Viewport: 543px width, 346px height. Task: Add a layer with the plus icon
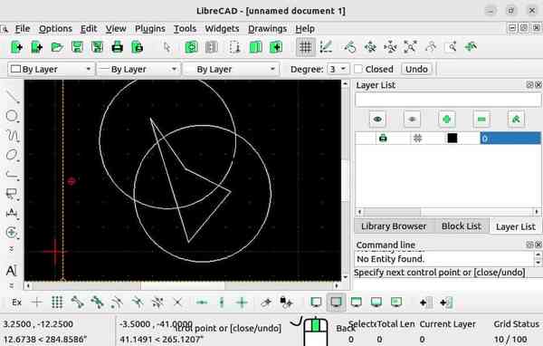[447, 120]
